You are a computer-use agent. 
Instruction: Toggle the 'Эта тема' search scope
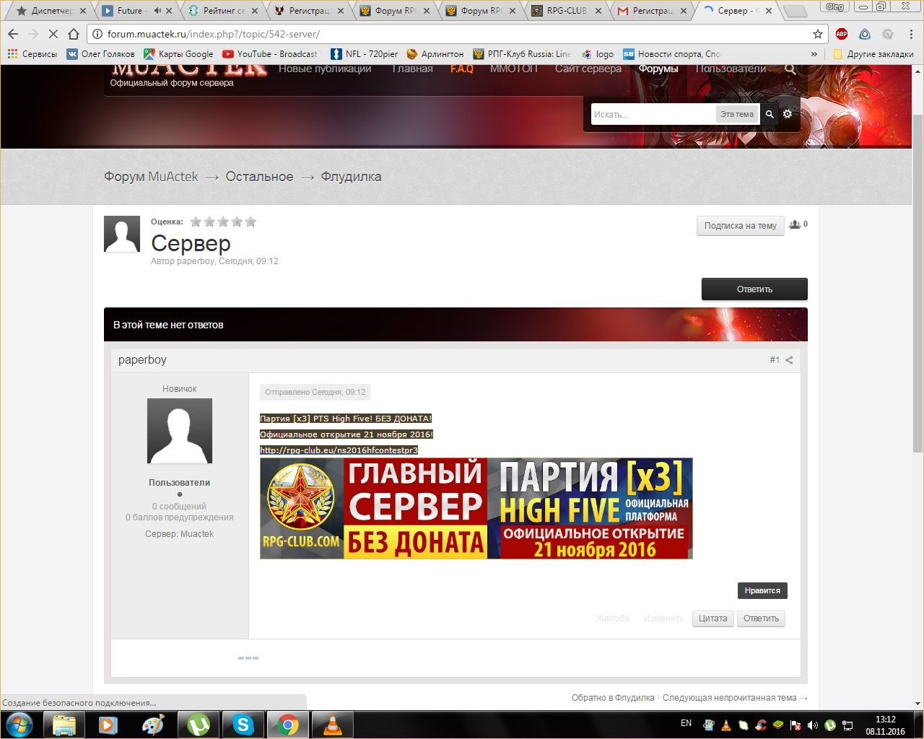[736, 114]
